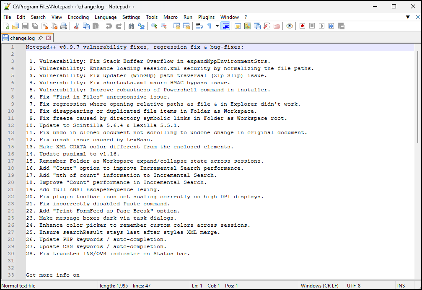This screenshot has width=422, height=290.
Task: Show the Document List panel
Action: [257, 26]
